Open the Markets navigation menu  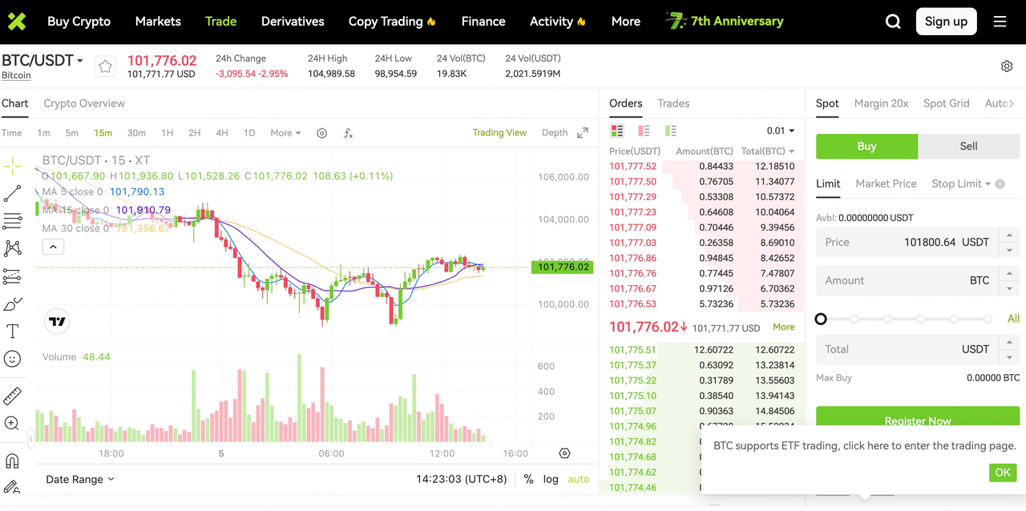point(158,22)
